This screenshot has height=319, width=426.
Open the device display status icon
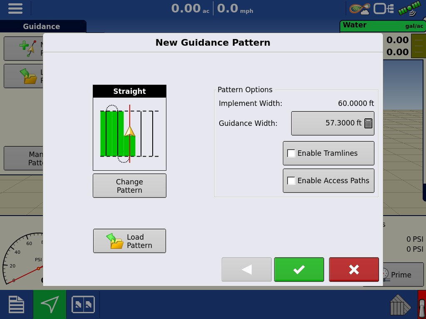pos(384,9)
